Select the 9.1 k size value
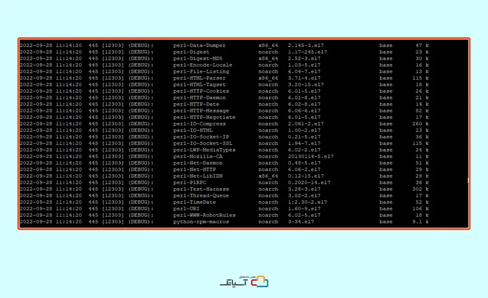488x298 pixels. point(420,221)
